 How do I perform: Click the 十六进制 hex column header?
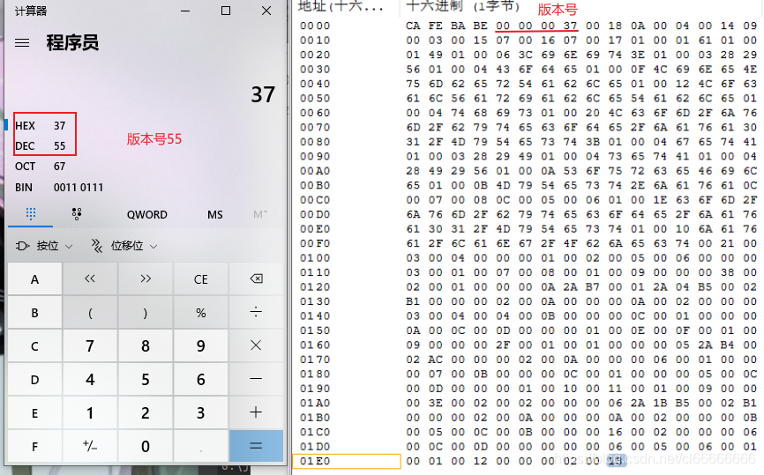click(463, 6)
